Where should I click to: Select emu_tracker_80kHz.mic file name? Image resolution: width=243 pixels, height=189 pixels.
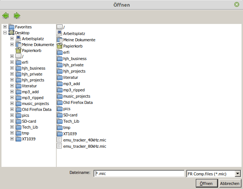tap(85, 146)
